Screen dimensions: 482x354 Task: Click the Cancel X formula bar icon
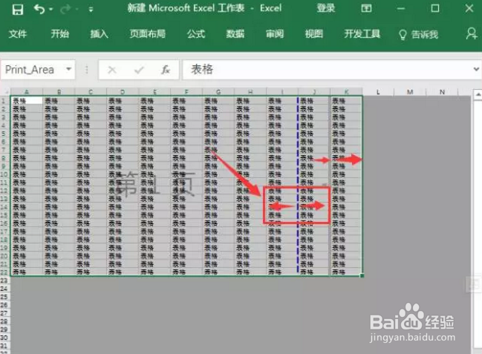click(112, 70)
